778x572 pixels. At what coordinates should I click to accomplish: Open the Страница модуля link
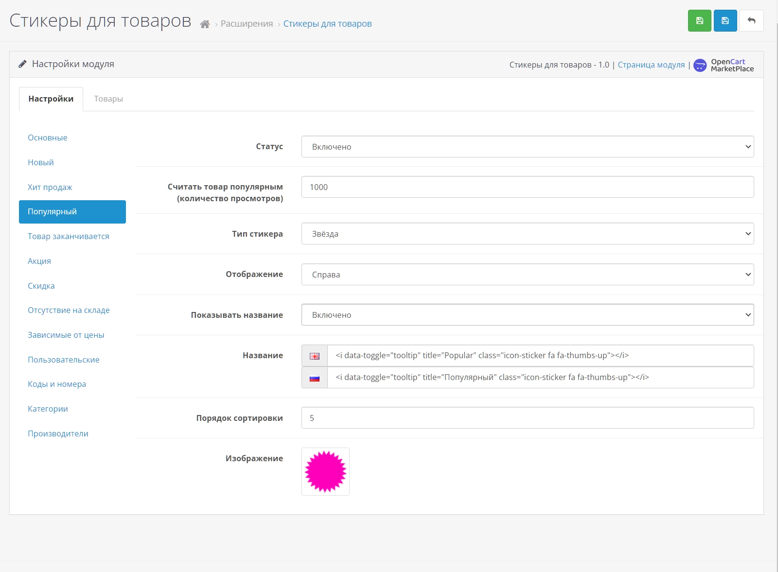(x=651, y=65)
